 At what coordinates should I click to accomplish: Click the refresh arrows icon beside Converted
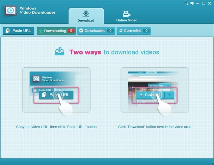tap(121, 31)
